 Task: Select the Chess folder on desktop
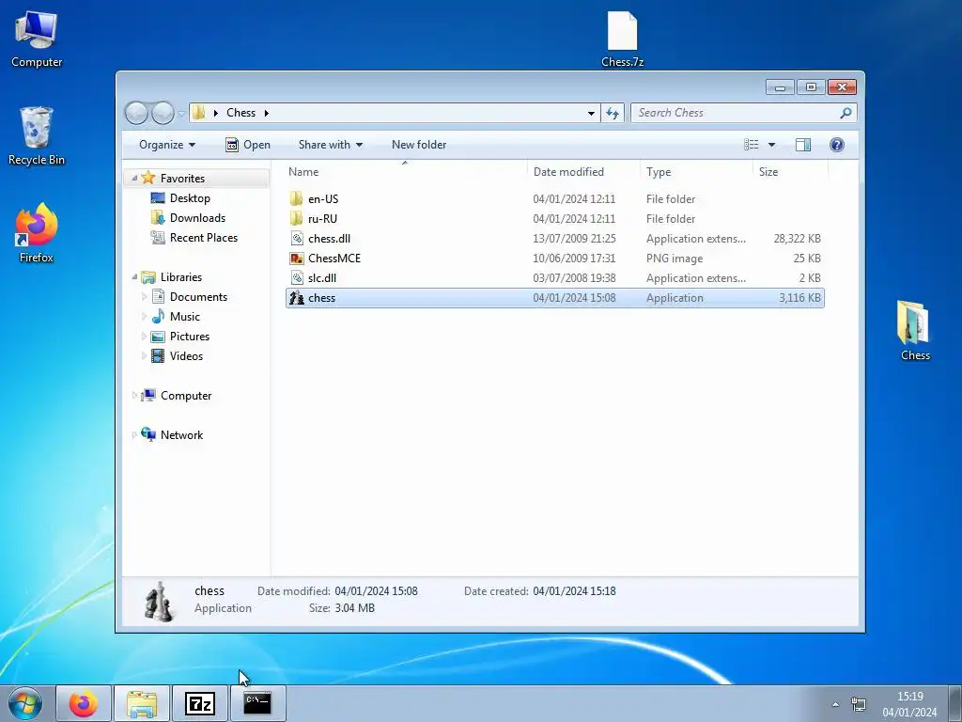point(915,330)
